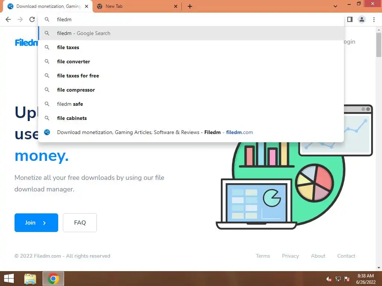
Task: Open the Chrome side panel
Action: click(x=350, y=19)
